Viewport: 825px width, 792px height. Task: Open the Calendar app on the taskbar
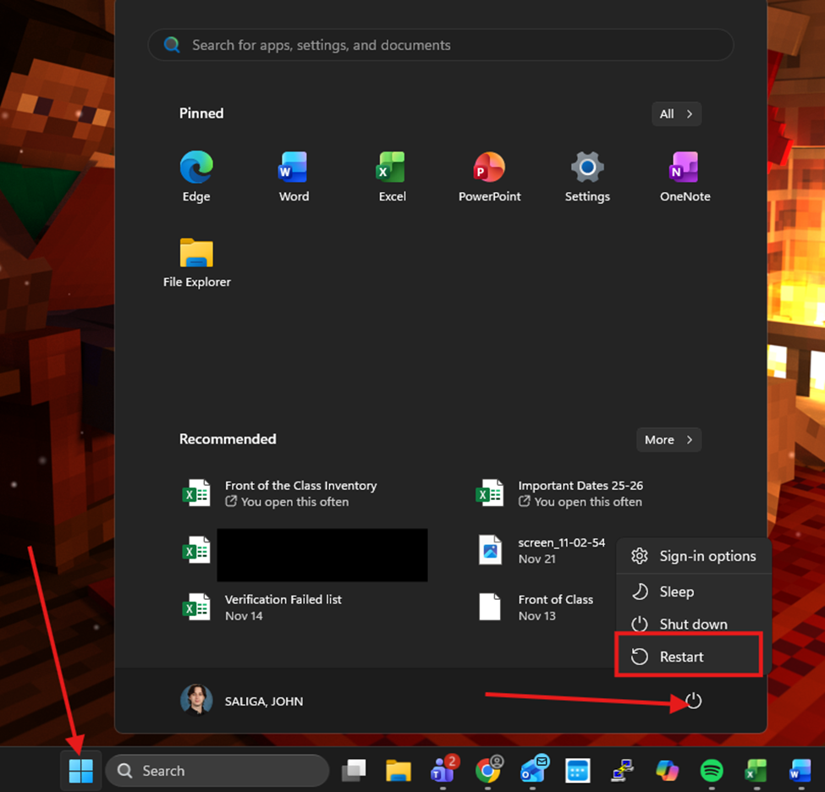tap(578, 771)
